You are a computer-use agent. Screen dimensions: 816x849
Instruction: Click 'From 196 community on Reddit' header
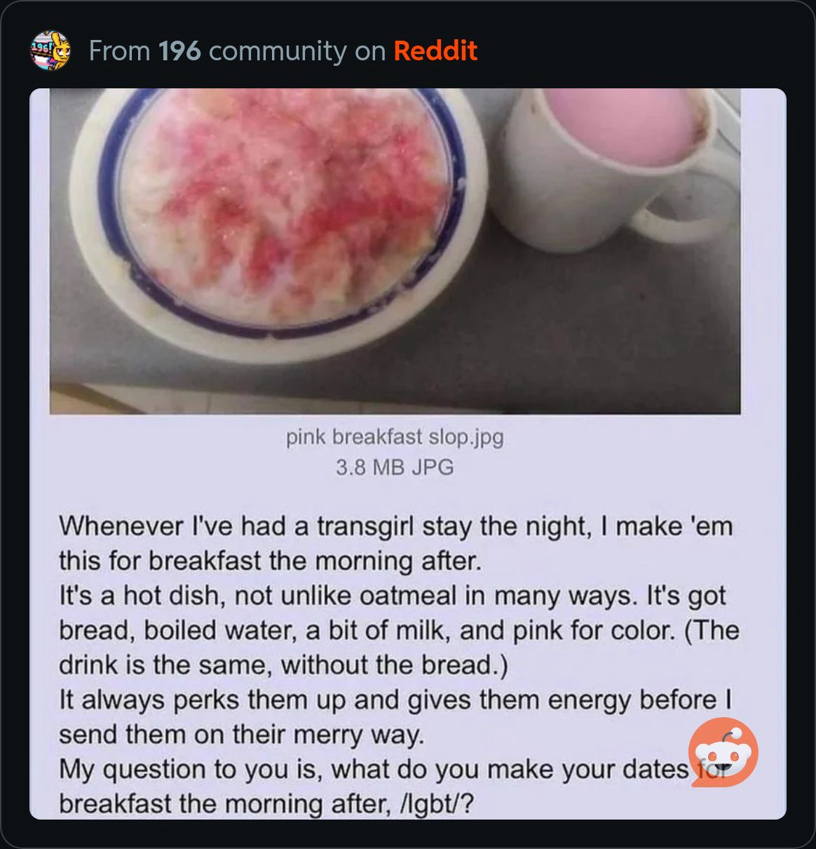click(283, 50)
